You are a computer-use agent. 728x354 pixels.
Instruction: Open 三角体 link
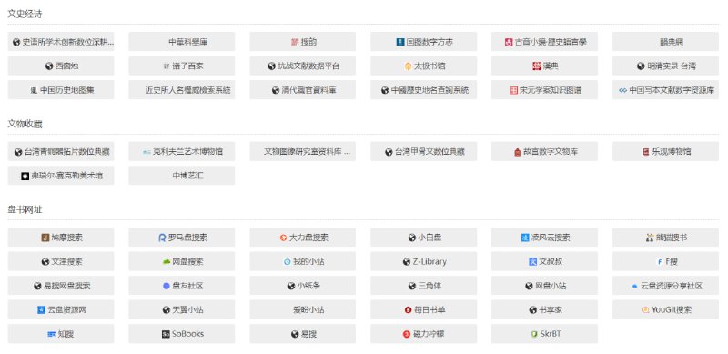pyautogui.click(x=423, y=286)
